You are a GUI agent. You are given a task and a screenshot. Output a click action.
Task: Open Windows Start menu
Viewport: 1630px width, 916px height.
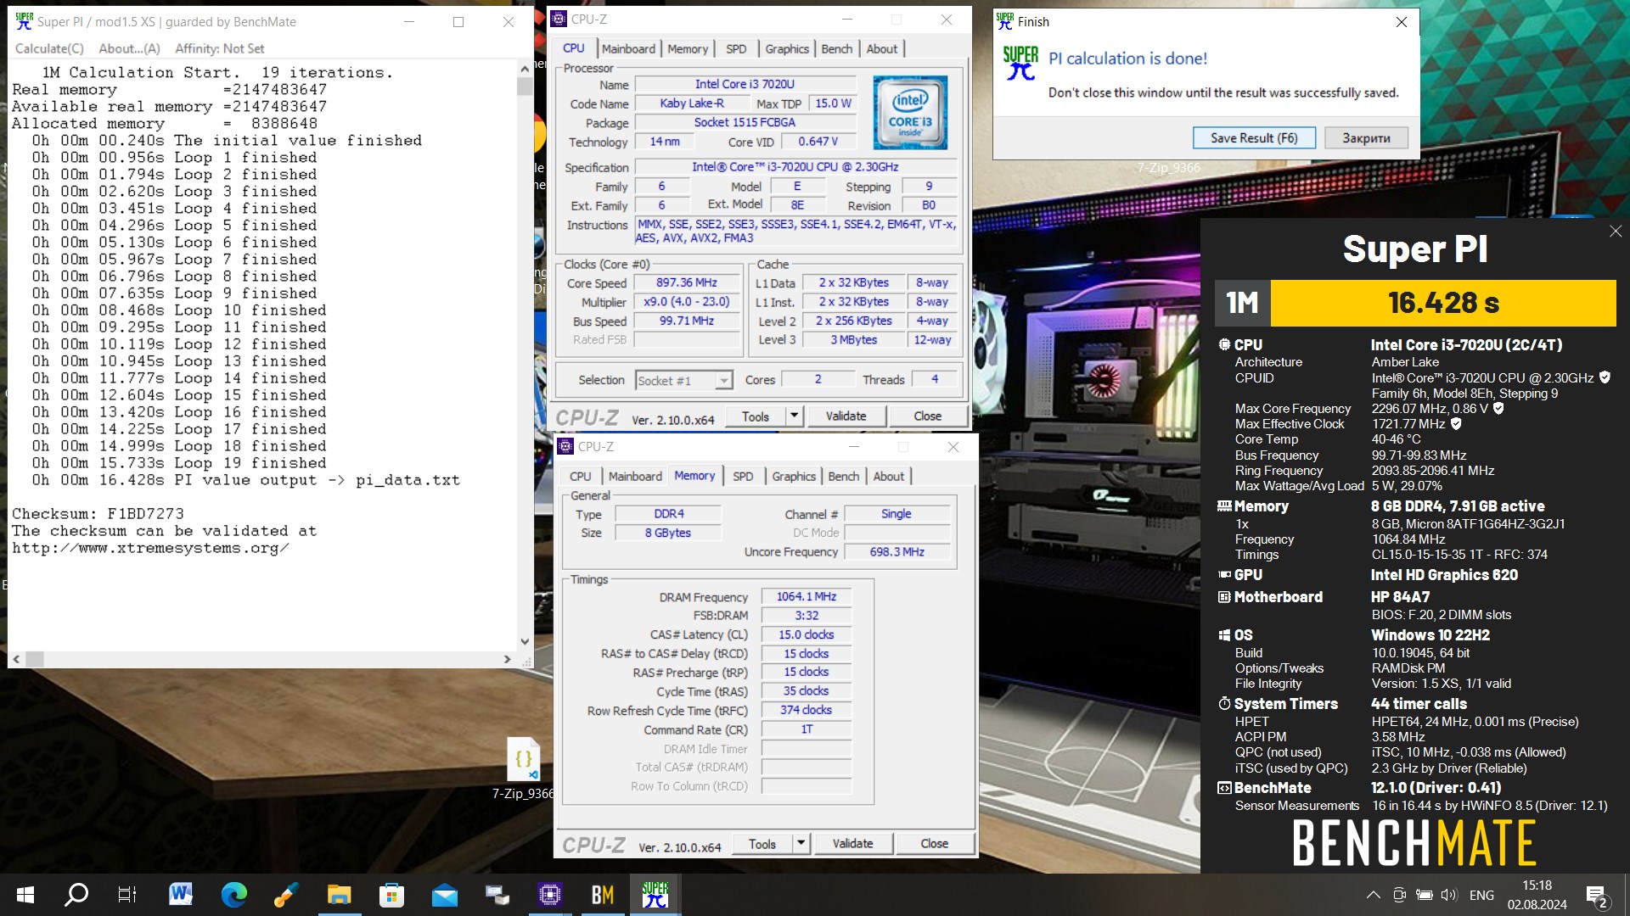click(25, 895)
